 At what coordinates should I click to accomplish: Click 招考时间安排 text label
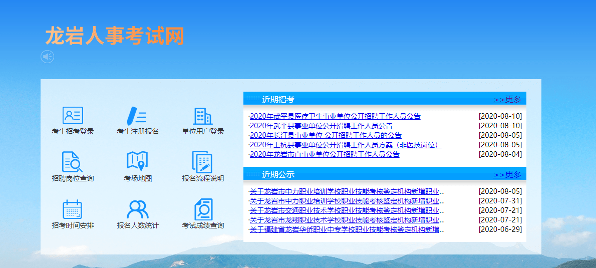(73, 225)
